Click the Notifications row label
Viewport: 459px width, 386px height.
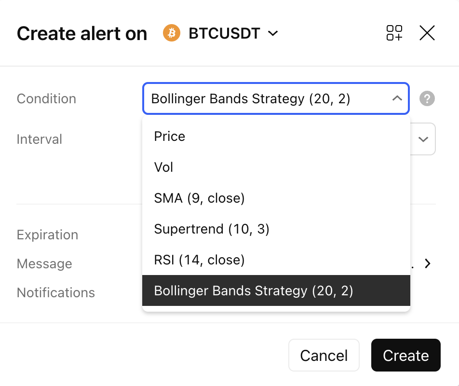[56, 292]
